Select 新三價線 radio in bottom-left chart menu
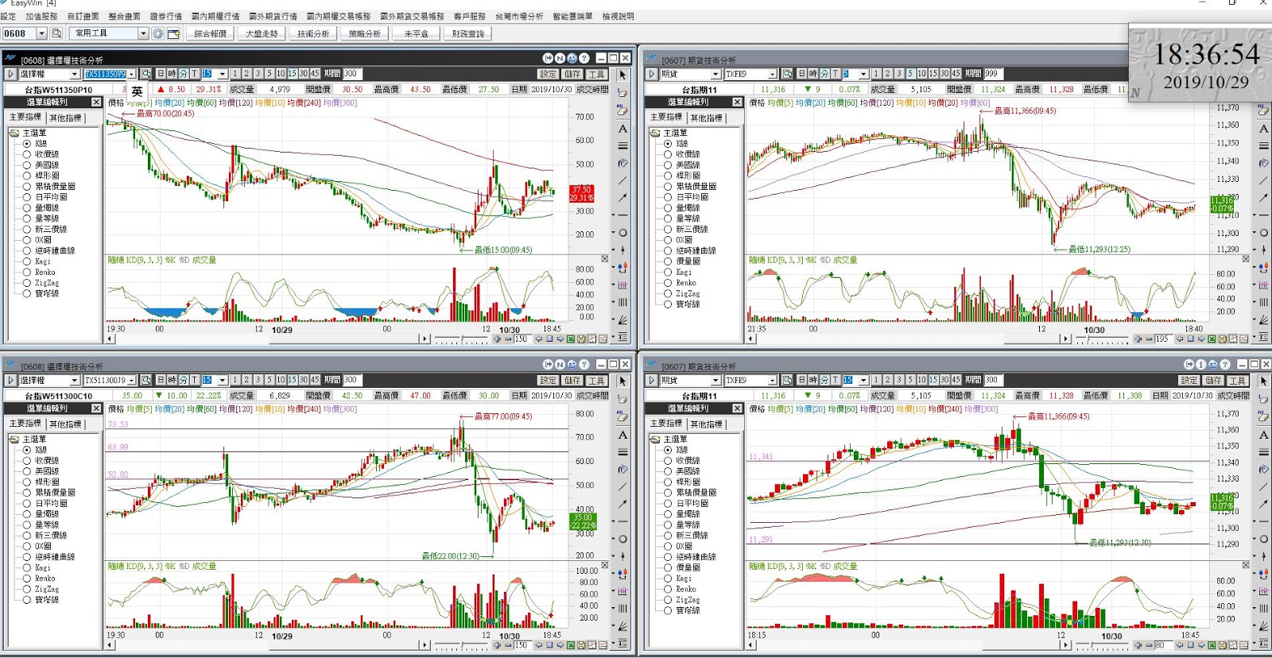 [27, 536]
